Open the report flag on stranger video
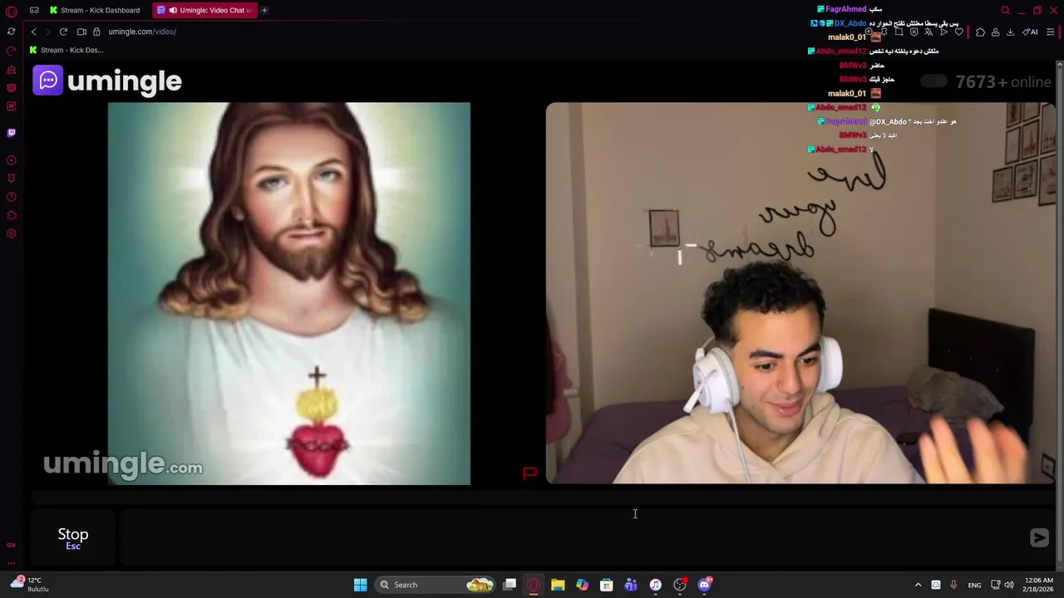 pos(530,473)
